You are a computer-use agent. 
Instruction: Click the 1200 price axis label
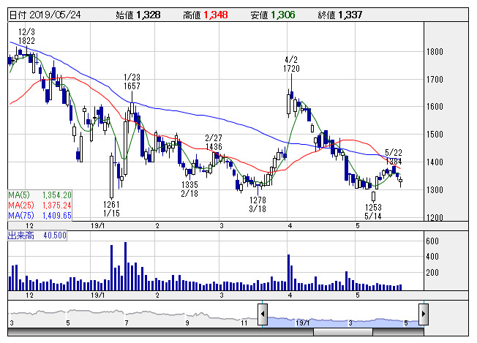click(435, 218)
